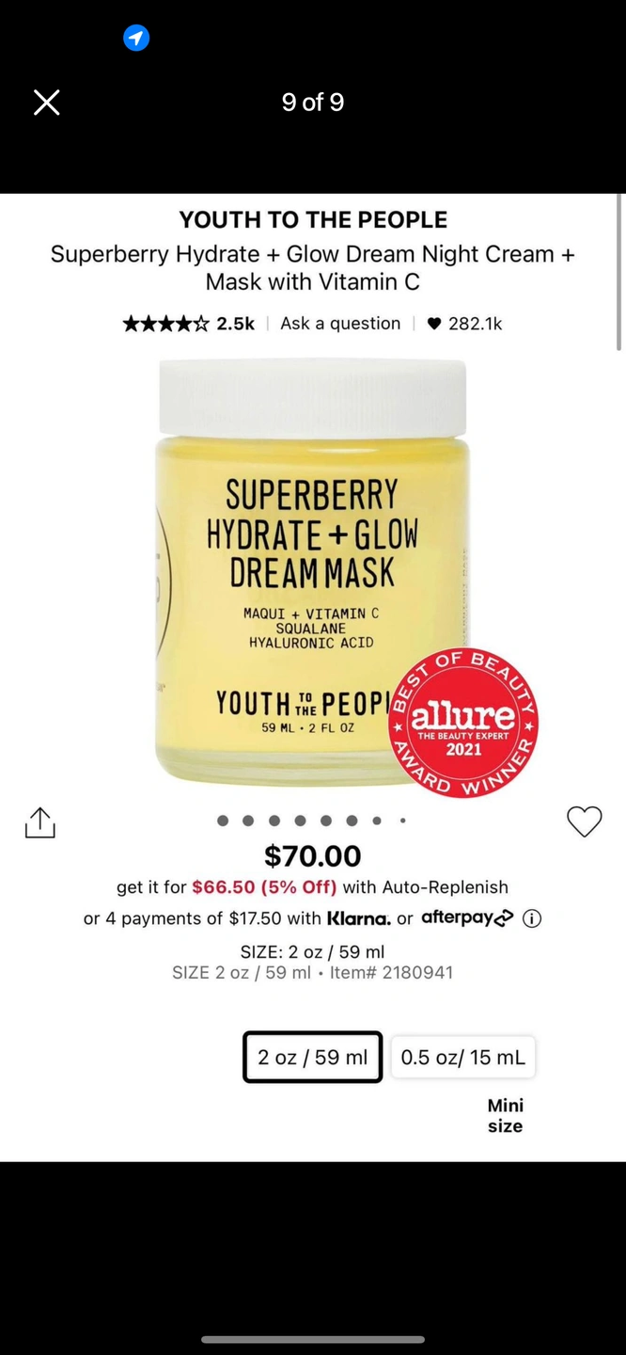The height and width of the screenshot is (1355, 626).
Task: Open the afterpay info circle icon
Action: pyautogui.click(x=532, y=918)
